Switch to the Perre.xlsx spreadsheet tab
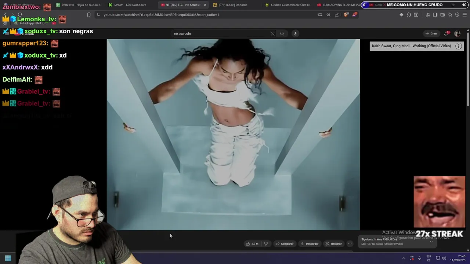The image size is (470, 264). [79, 5]
